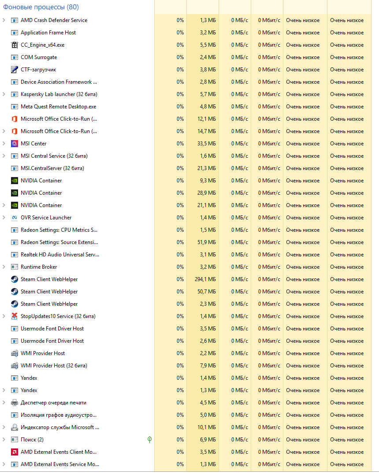Click the 51,9 МБ memory value
379x474 pixels.
point(207,242)
